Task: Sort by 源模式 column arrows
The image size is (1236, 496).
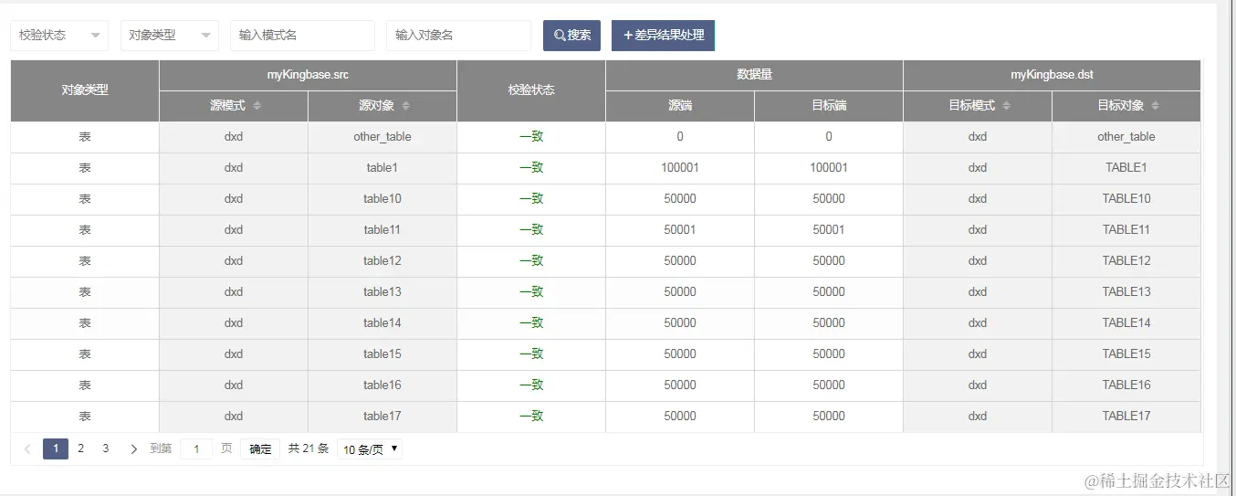Action: 257,106
